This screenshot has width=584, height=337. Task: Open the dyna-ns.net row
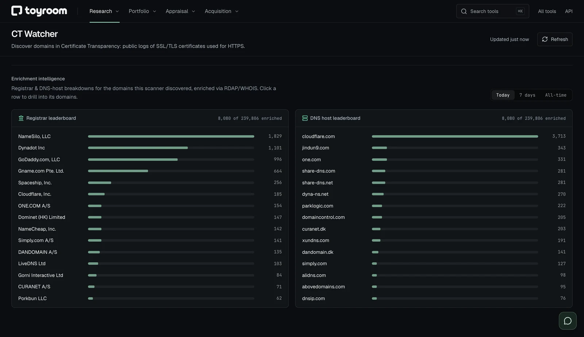pos(434,194)
